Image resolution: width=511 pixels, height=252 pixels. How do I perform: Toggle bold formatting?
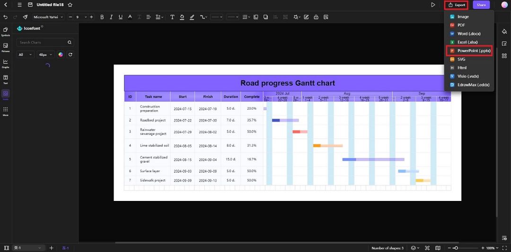[x=102, y=17]
